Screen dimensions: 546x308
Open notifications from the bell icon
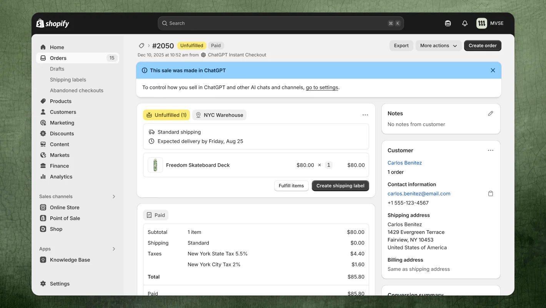pos(464,23)
